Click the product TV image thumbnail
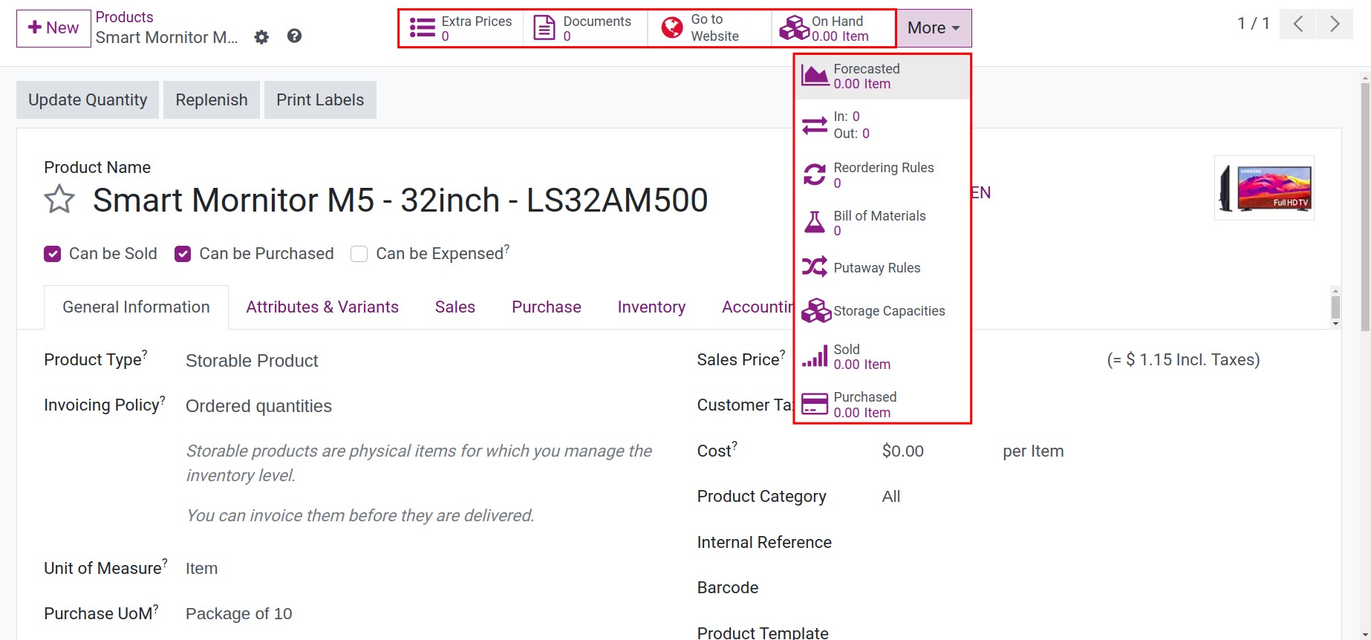Screen dimensions: 1371x640 1264,188
